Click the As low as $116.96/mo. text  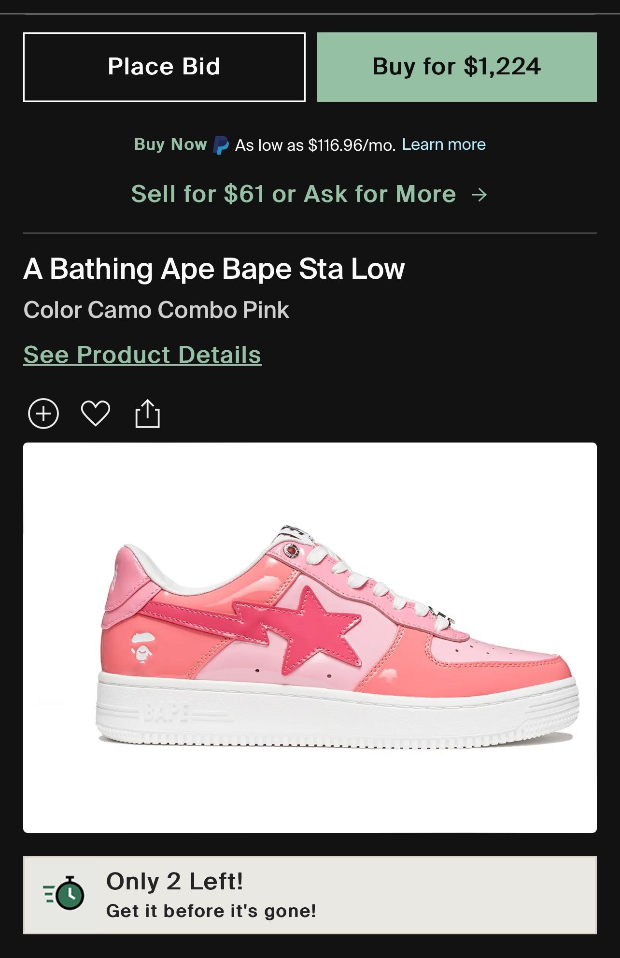[x=315, y=145]
